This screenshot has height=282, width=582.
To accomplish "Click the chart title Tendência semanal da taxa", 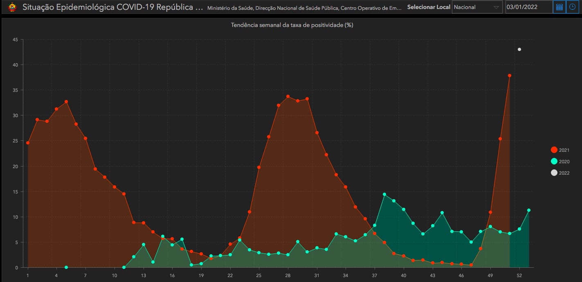I will pos(292,25).
